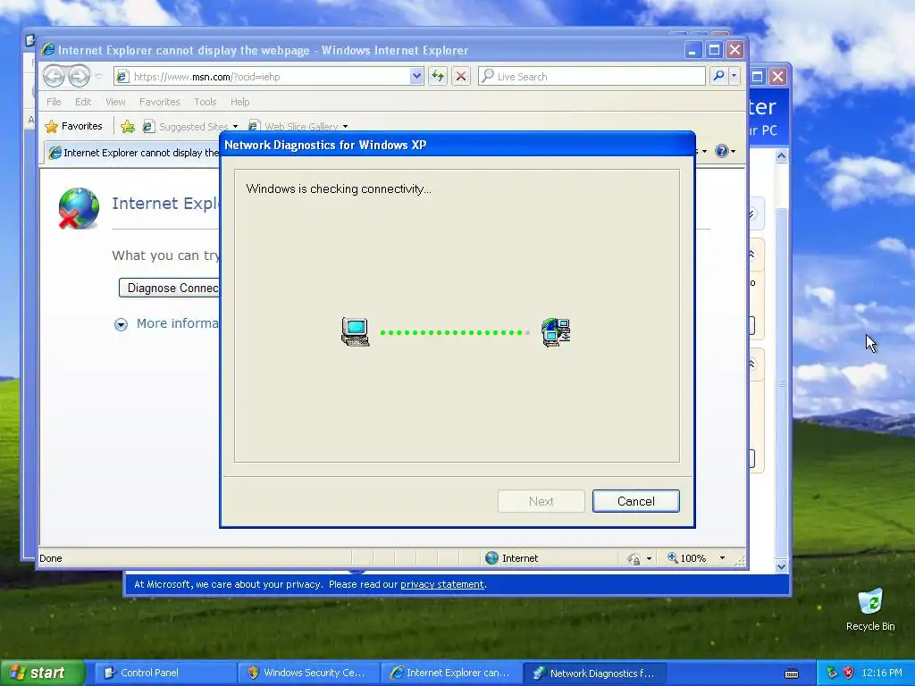Click the red Stop loading icon
Screen dimensions: 915x686
pyautogui.click(x=461, y=77)
